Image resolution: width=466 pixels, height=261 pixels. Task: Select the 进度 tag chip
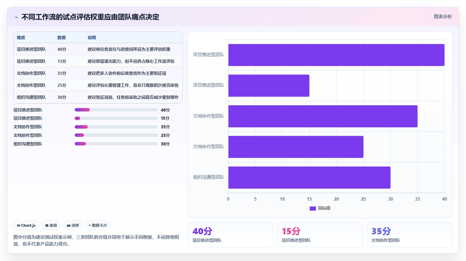[x=73, y=225]
